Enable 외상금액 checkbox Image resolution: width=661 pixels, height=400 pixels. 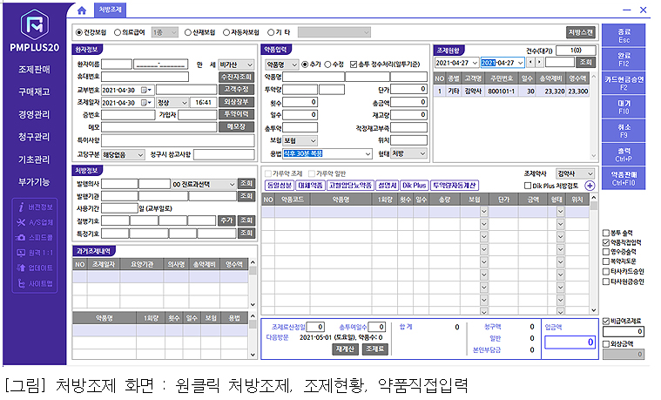point(606,344)
